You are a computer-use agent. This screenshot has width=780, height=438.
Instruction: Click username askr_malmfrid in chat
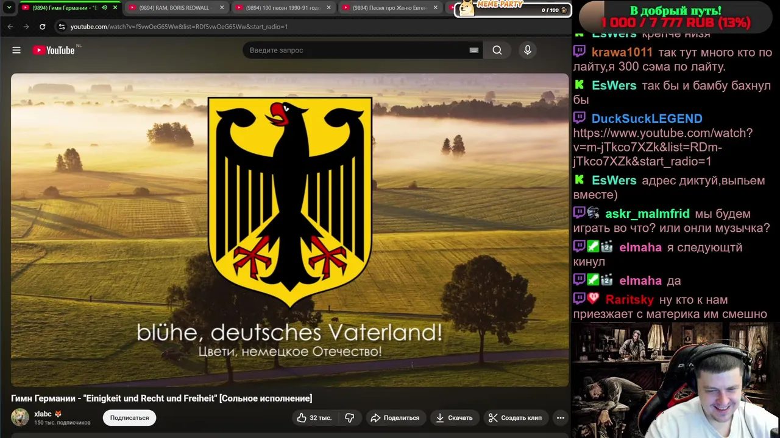pos(647,214)
